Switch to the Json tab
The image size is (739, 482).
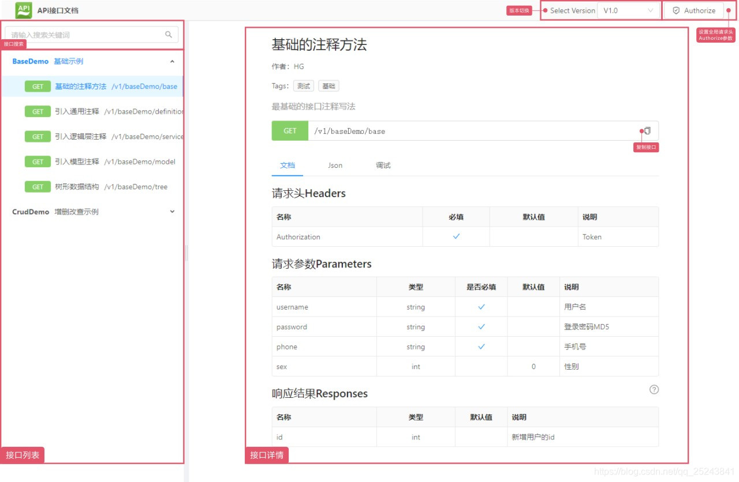(335, 165)
